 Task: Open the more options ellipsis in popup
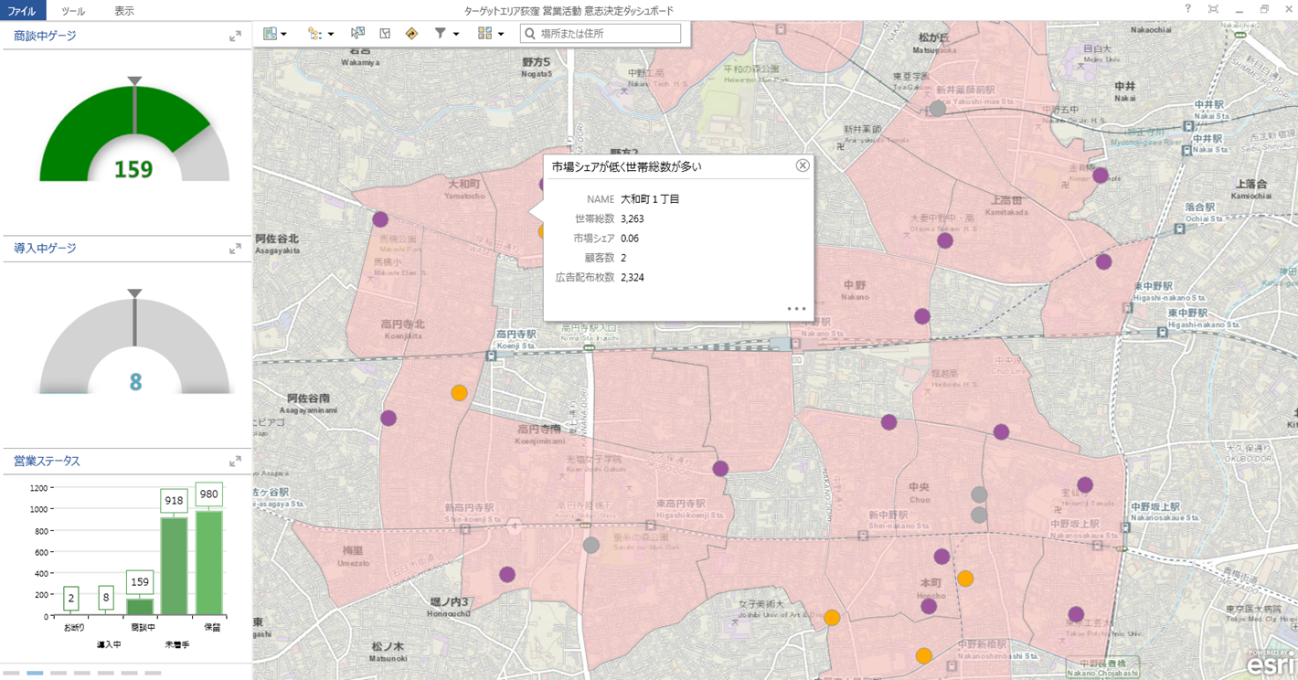tap(796, 310)
